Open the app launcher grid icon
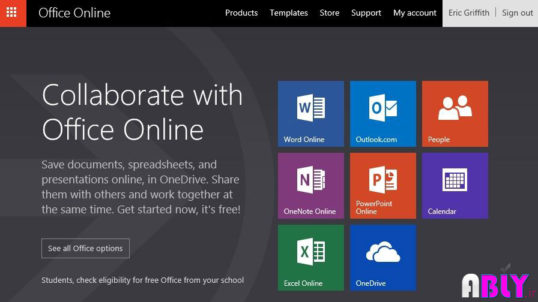This screenshot has width=538, height=302. click(13, 13)
